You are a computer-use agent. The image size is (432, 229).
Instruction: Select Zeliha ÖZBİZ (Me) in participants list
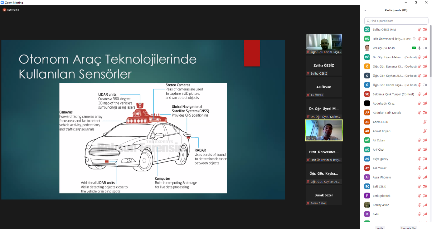pos(395,30)
